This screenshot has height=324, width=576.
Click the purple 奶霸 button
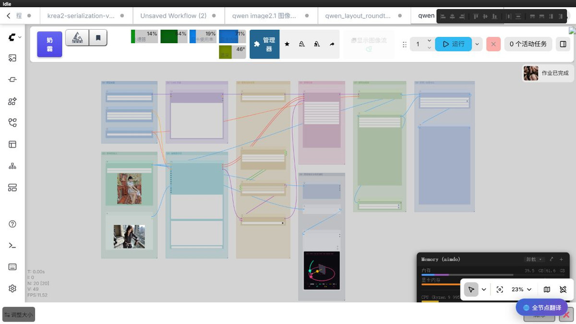49,44
